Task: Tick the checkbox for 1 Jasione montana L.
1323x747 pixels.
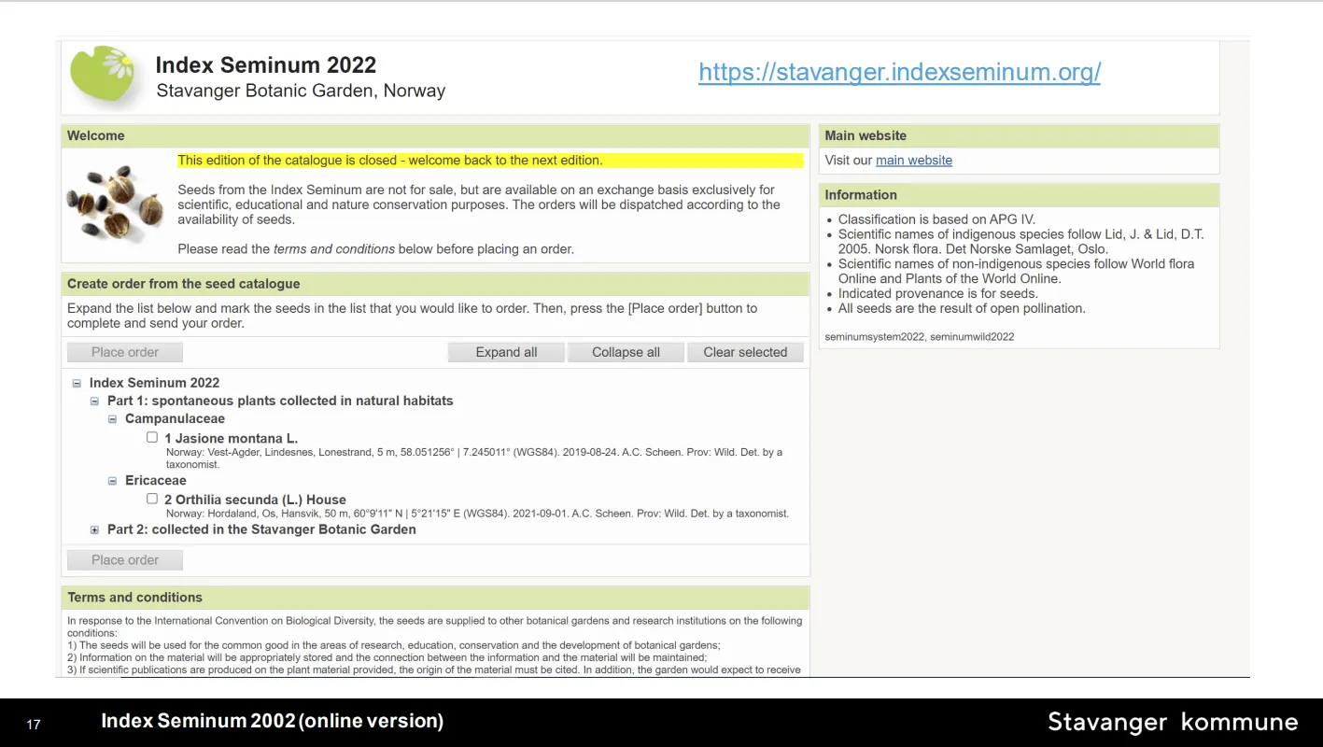Action: pyautogui.click(x=152, y=437)
